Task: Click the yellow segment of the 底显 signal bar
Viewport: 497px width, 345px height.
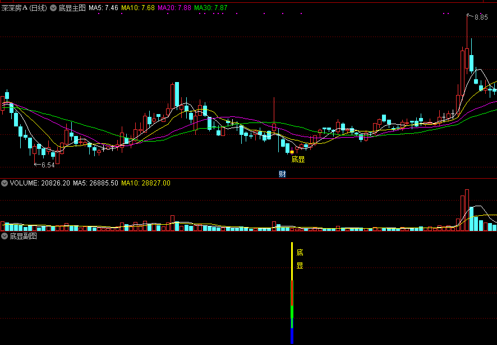Action: coord(292,261)
